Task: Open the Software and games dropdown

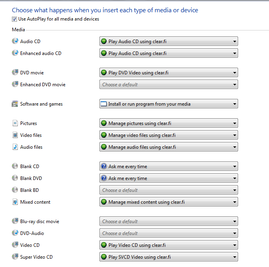Action: [168, 104]
